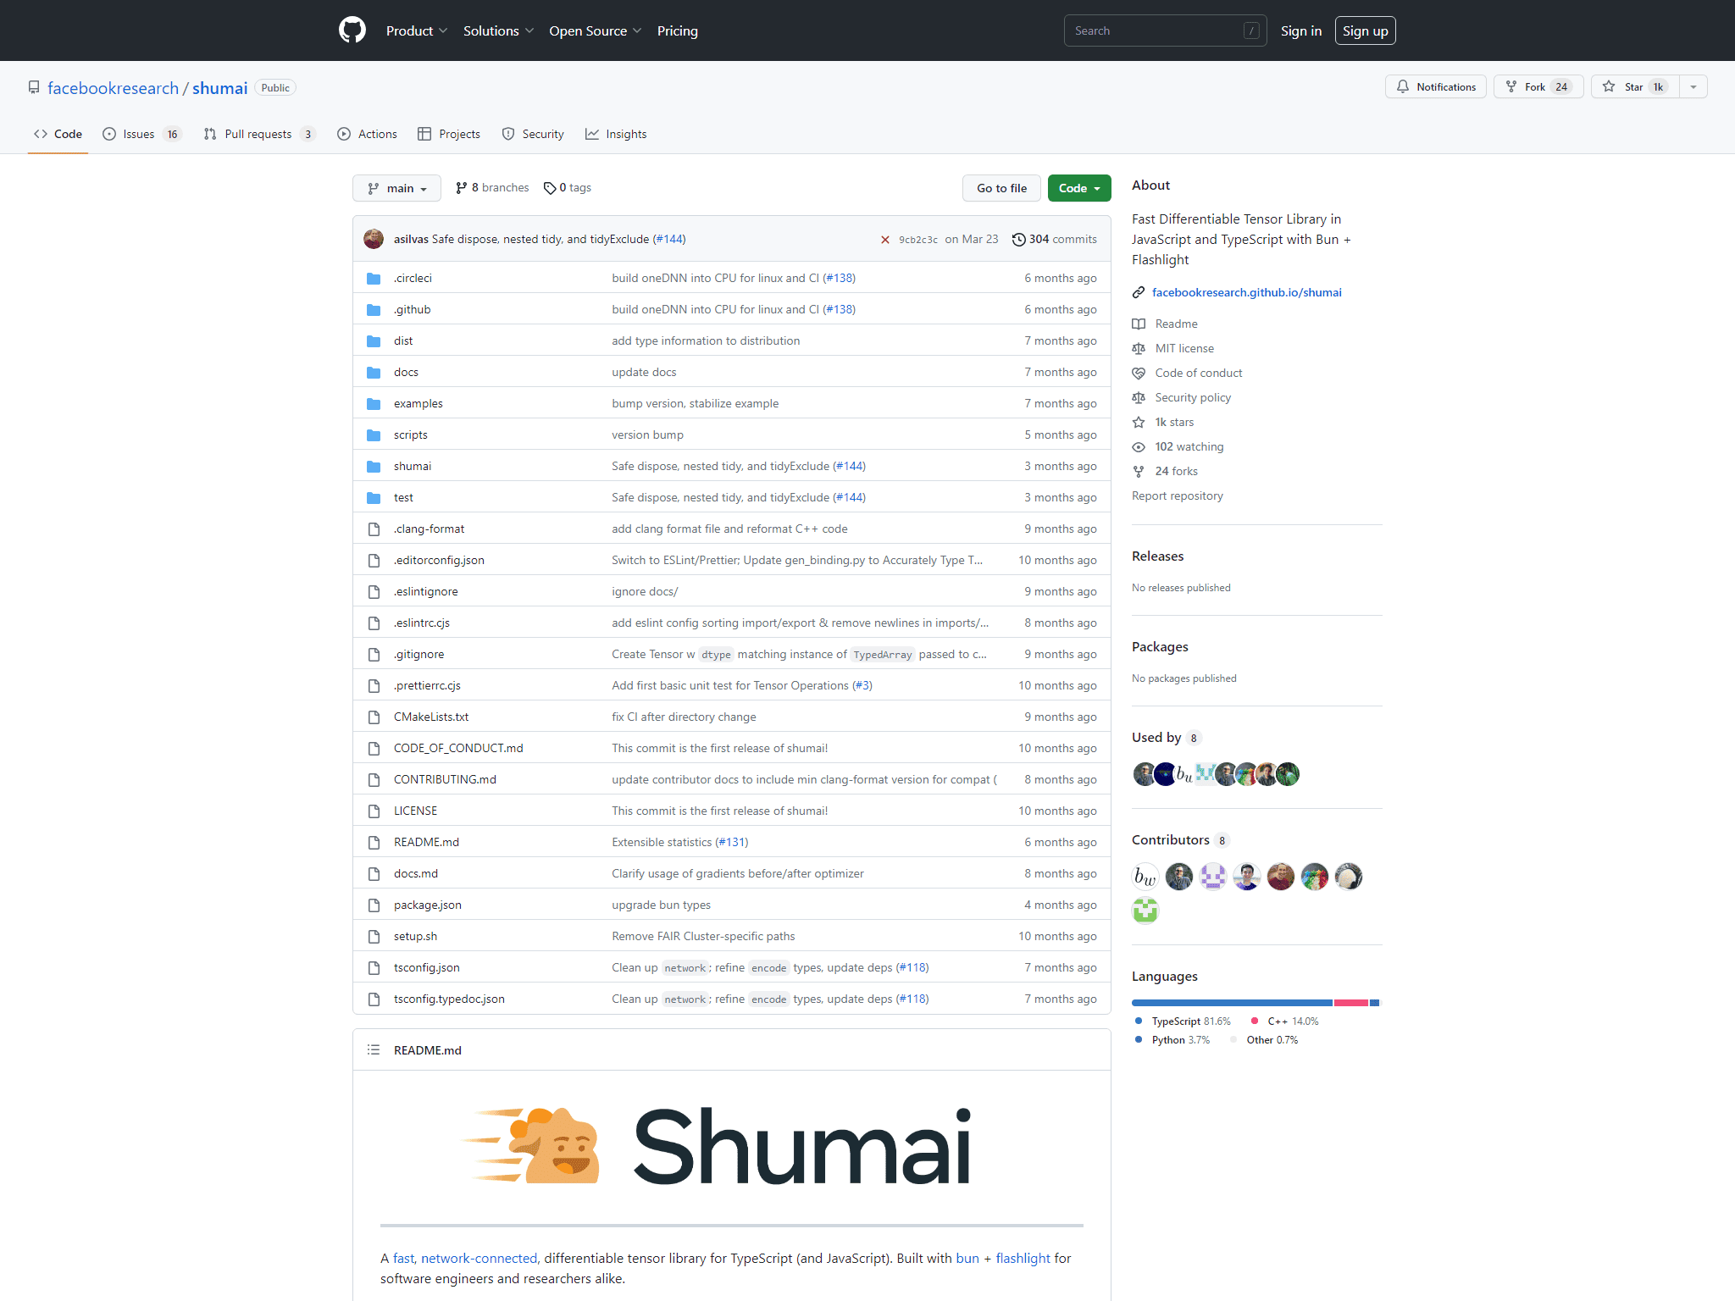Viewport: 1735px width, 1301px height.
Task: Open the star list dropdown arrow
Action: pyautogui.click(x=1693, y=86)
